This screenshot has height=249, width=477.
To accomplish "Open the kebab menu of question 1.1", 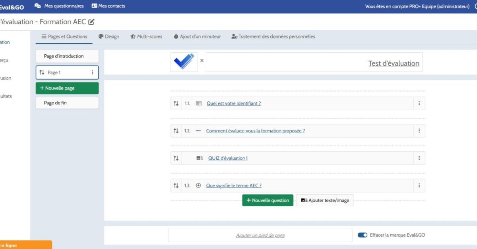I will point(419,103).
